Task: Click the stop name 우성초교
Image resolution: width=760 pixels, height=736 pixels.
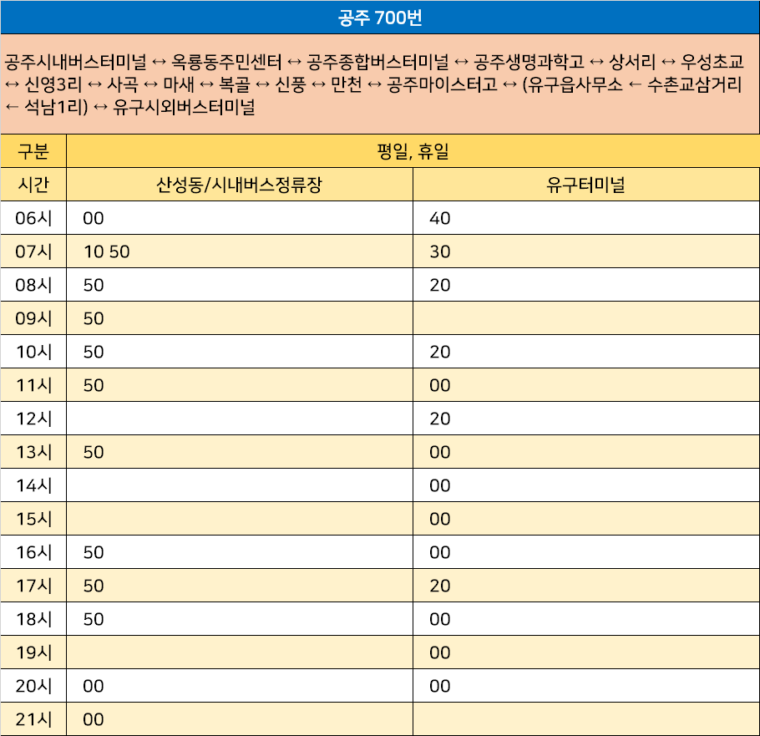Action: coord(712,62)
